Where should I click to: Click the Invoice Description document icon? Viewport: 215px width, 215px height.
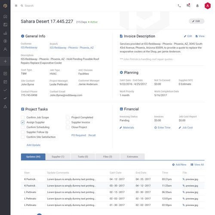121,36
